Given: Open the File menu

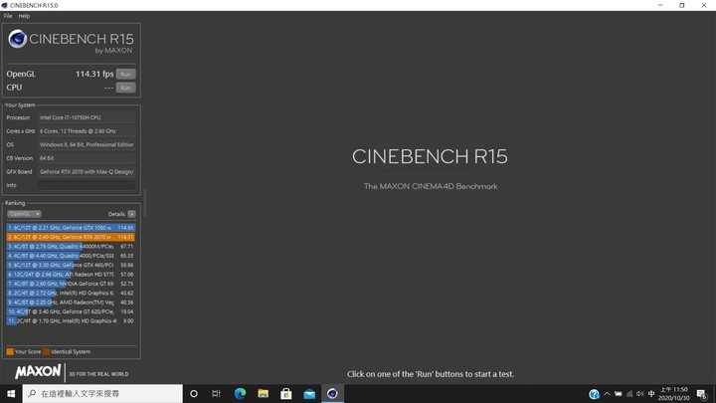Looking at the screenshot, I should tap(8, 16).
